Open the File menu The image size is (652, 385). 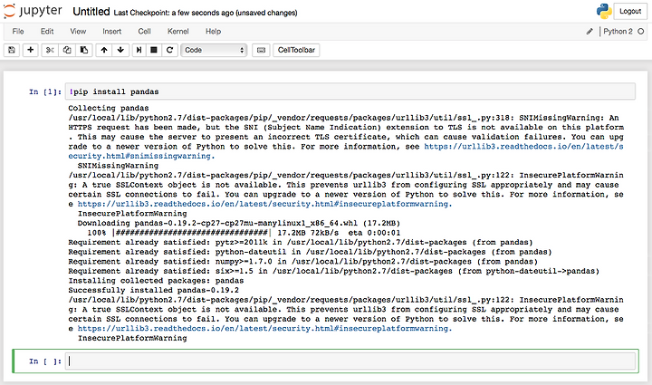[18, 31]
